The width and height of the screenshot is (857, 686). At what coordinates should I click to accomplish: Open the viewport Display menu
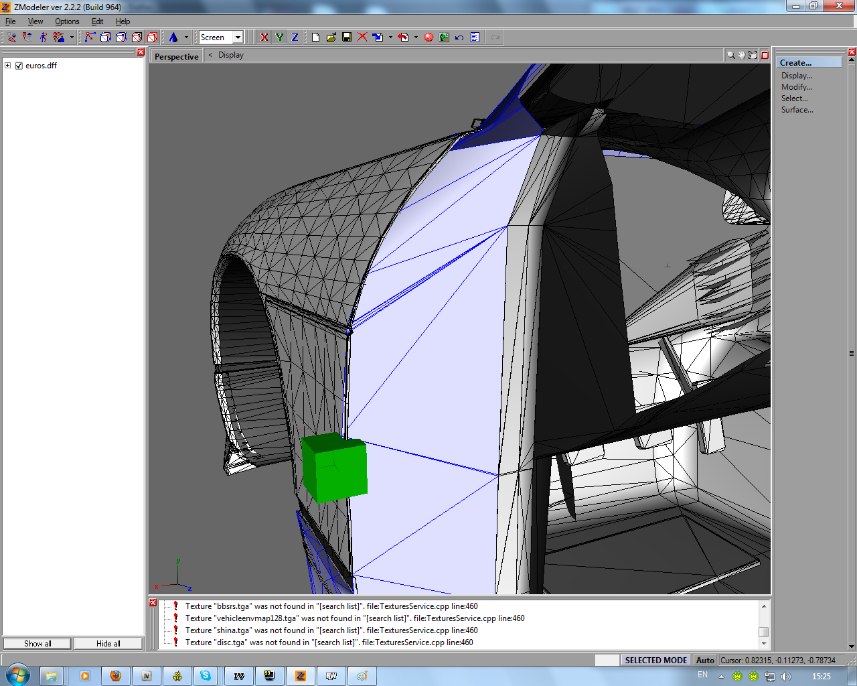[231, 55]
